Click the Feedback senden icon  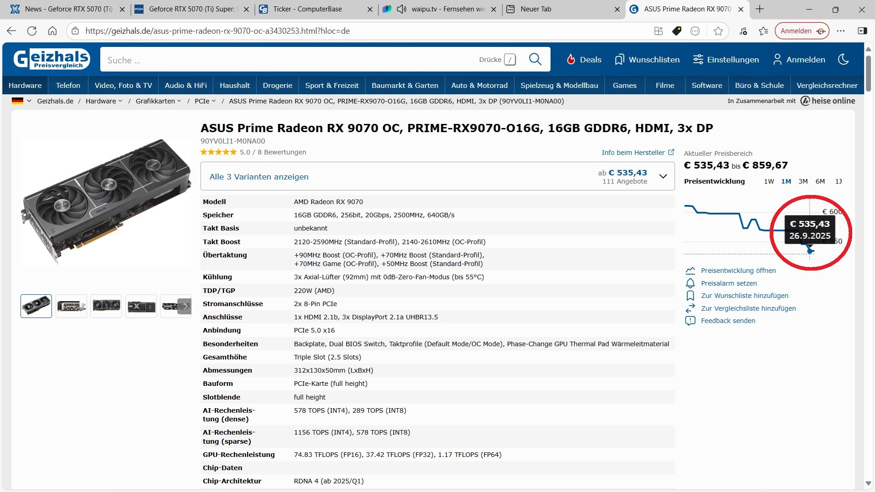(x=690, y=321)
